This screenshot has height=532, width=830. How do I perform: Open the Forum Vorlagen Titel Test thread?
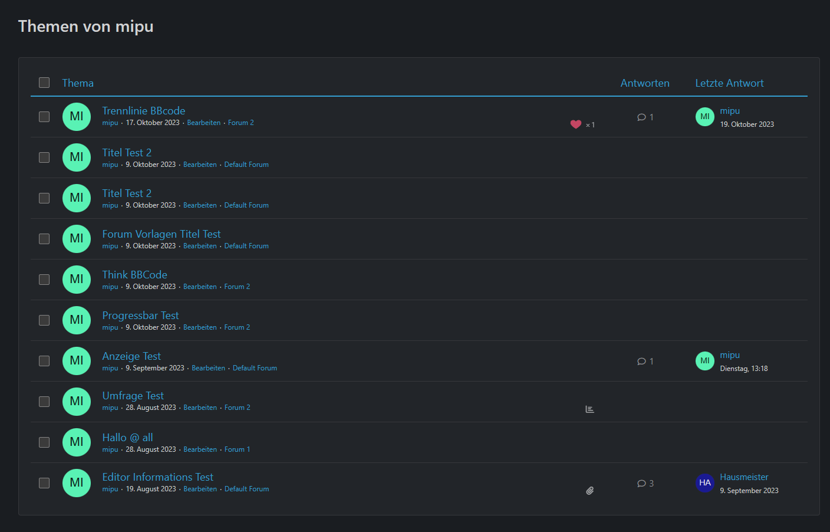(161, 234)
